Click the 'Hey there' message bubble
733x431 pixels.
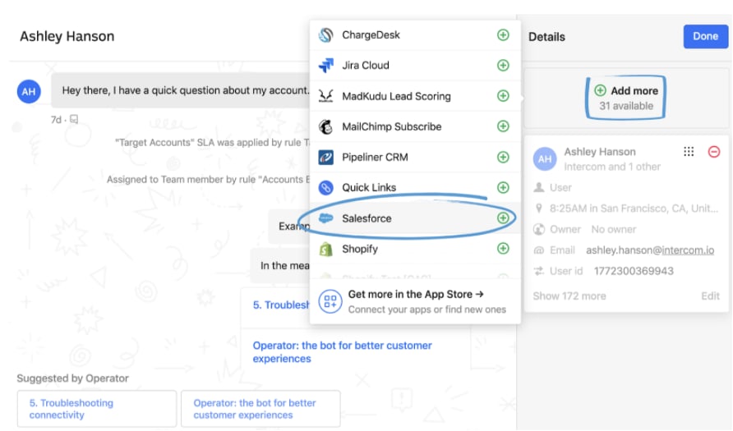pos(181,90)
